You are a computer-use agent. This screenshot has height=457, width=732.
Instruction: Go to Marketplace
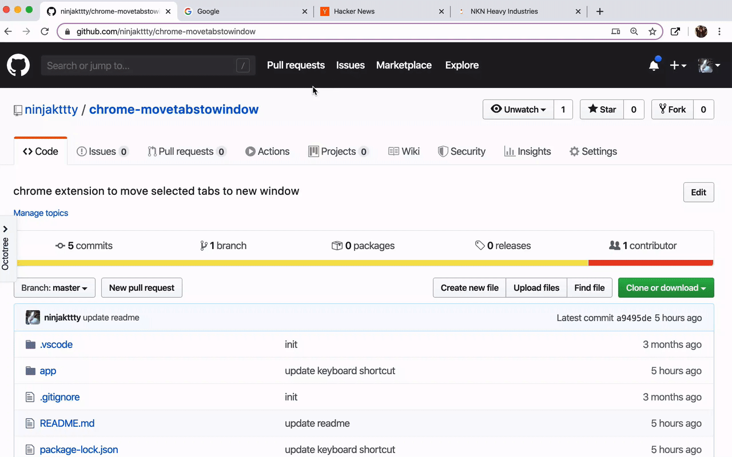click(x=404, y=65)
